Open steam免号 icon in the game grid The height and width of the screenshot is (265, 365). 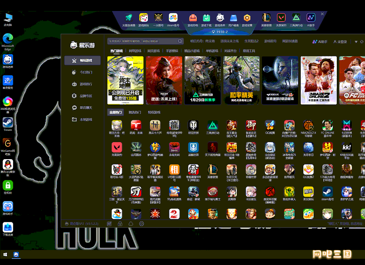(328, 191)
